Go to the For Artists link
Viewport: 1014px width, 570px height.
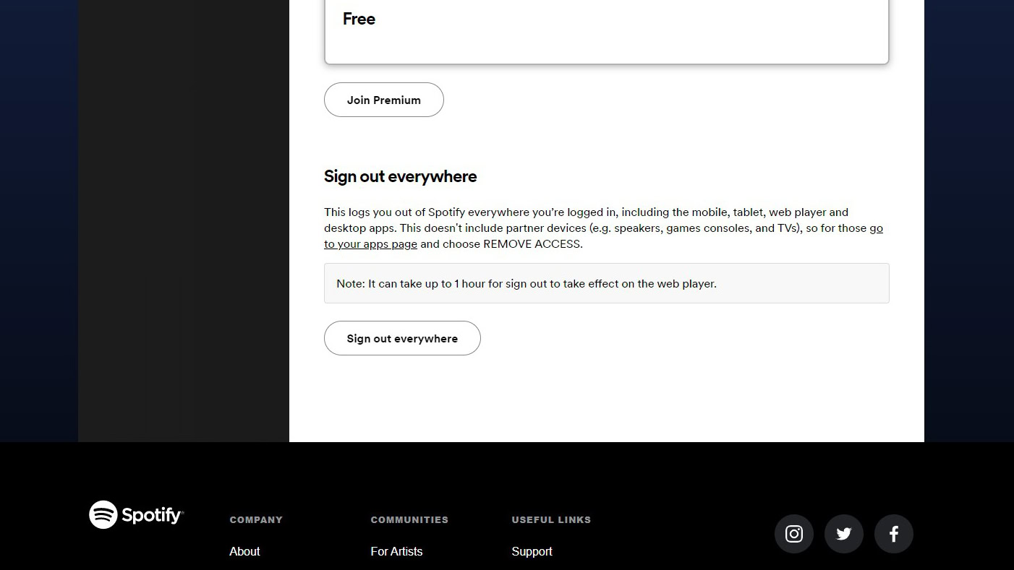tap(396, 551)
